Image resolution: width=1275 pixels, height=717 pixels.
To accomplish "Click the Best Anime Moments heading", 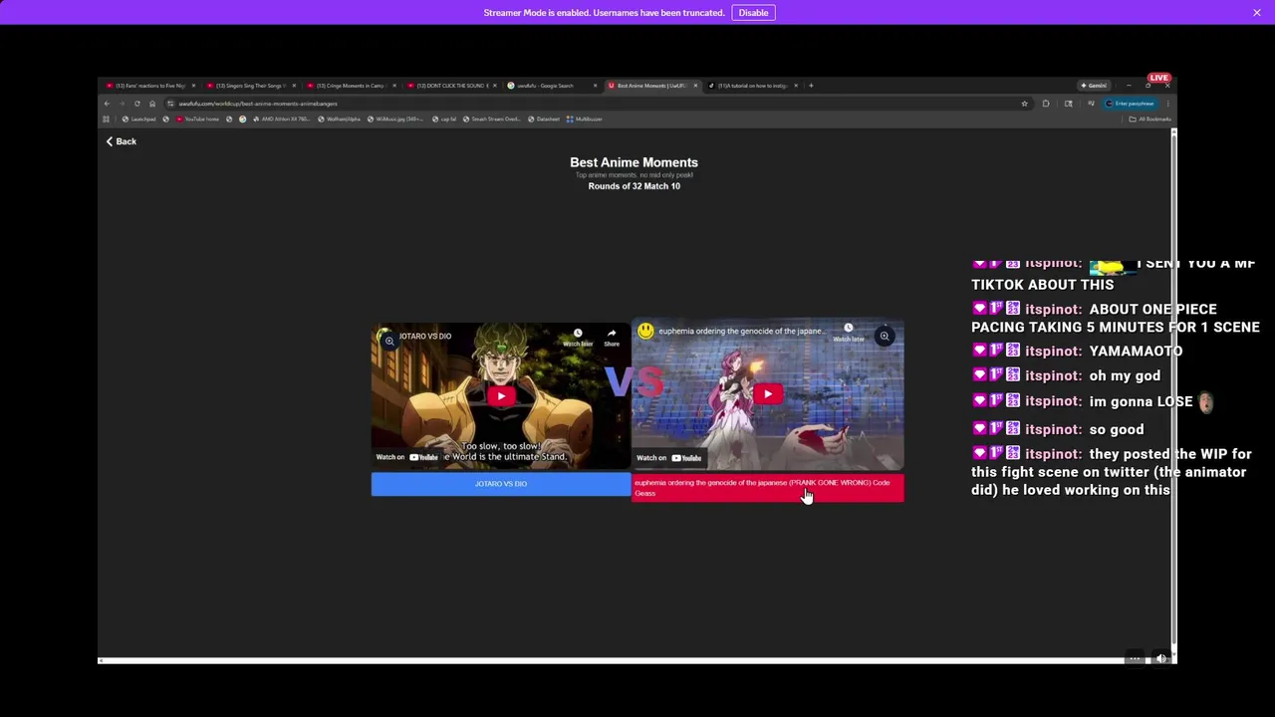I will tap(634, 162).
